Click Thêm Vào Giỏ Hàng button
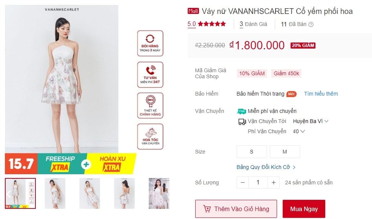This screenshot has width=372, height=219. coord(236,209)
